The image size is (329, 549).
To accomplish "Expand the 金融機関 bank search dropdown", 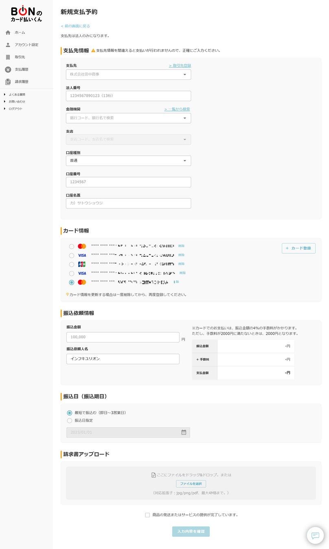I will pos(128,118).
